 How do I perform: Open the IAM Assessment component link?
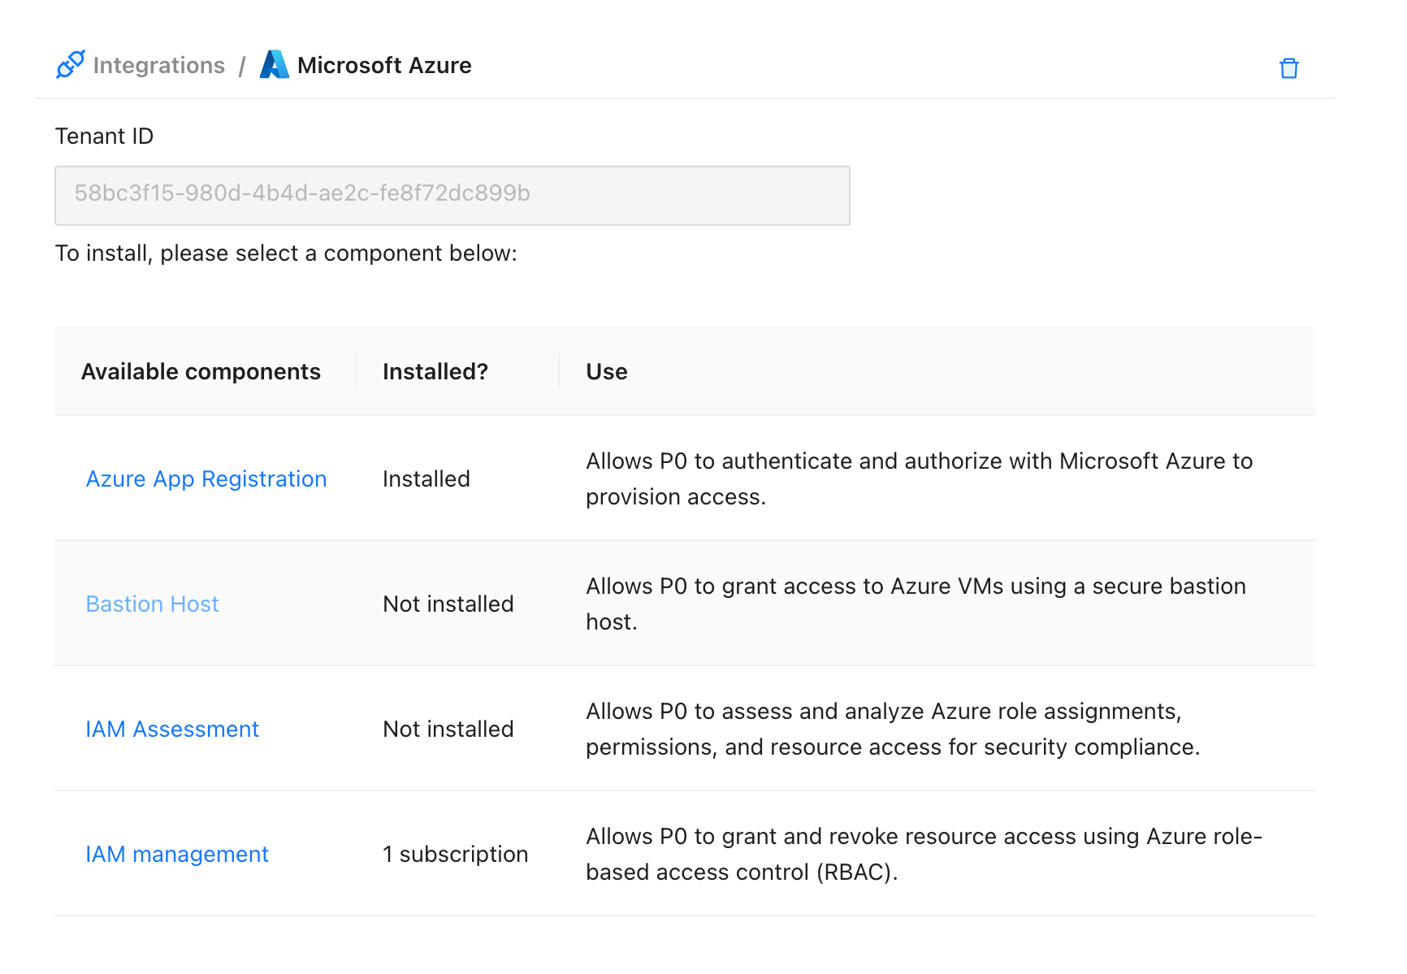point(172,729)
